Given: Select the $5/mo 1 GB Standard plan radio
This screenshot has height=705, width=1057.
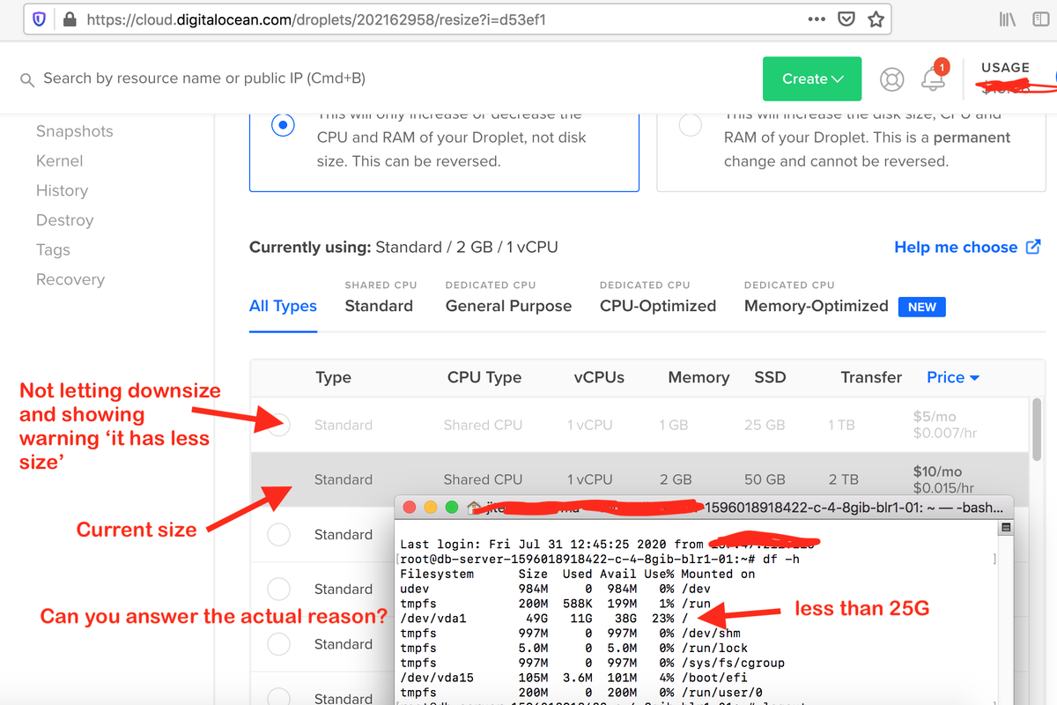Looking at the screenshot, I should pos(279,425).
